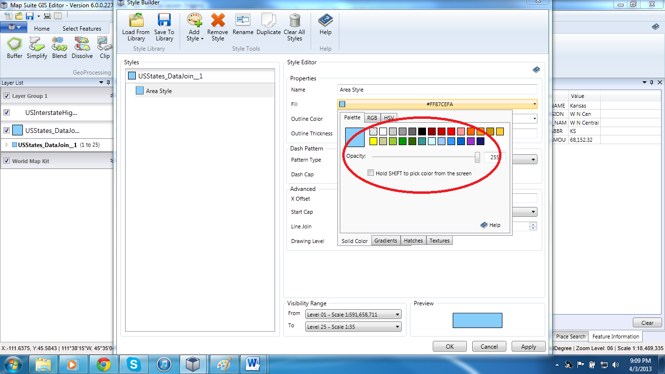Expand the USStates_DataJoin__1 tree node
This screenshot has height=374, width=665.
coord(7,145)
